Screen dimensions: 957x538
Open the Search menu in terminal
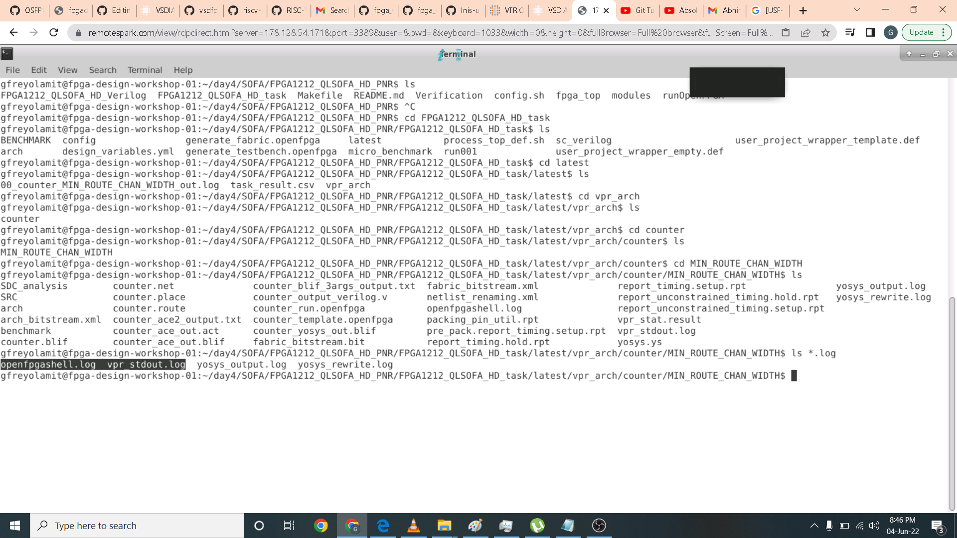tap(103, 70)
